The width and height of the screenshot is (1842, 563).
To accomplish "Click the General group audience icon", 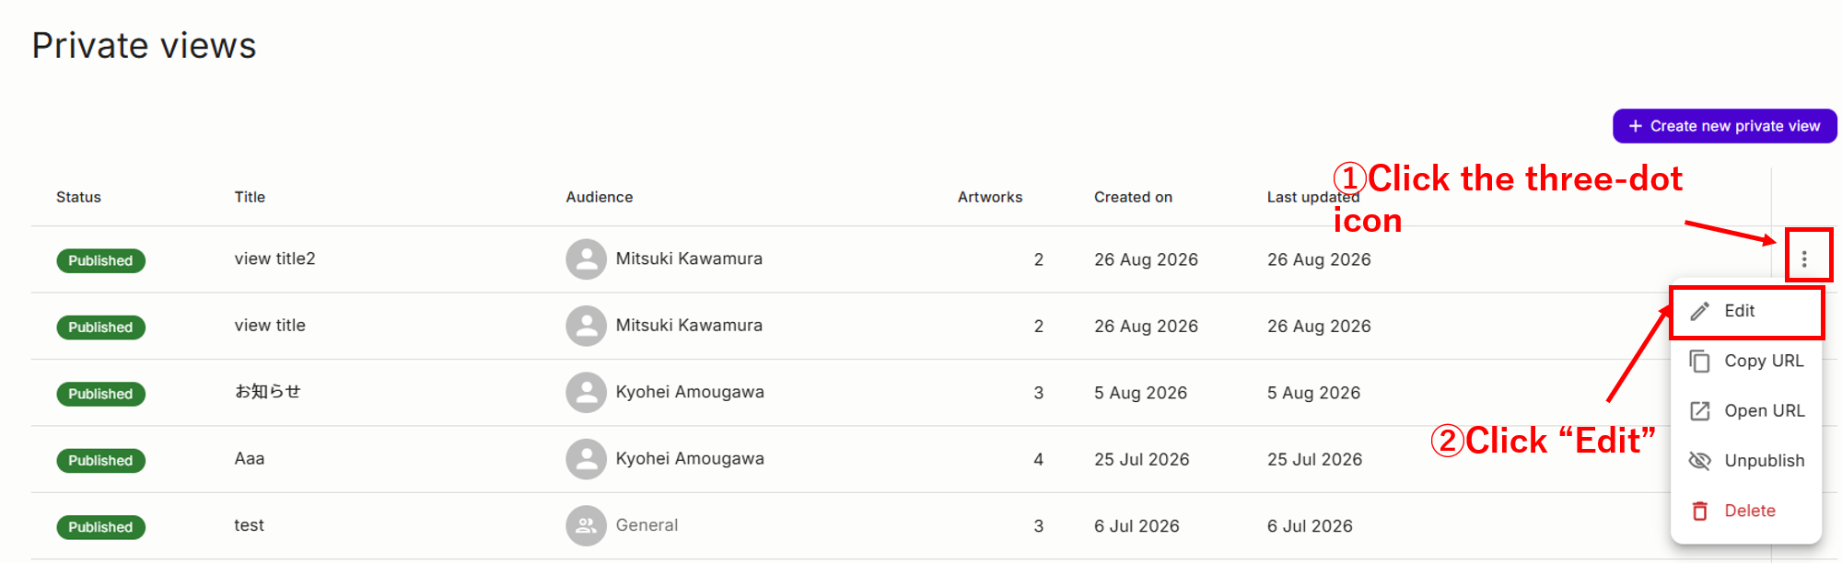I will [586, 525].
